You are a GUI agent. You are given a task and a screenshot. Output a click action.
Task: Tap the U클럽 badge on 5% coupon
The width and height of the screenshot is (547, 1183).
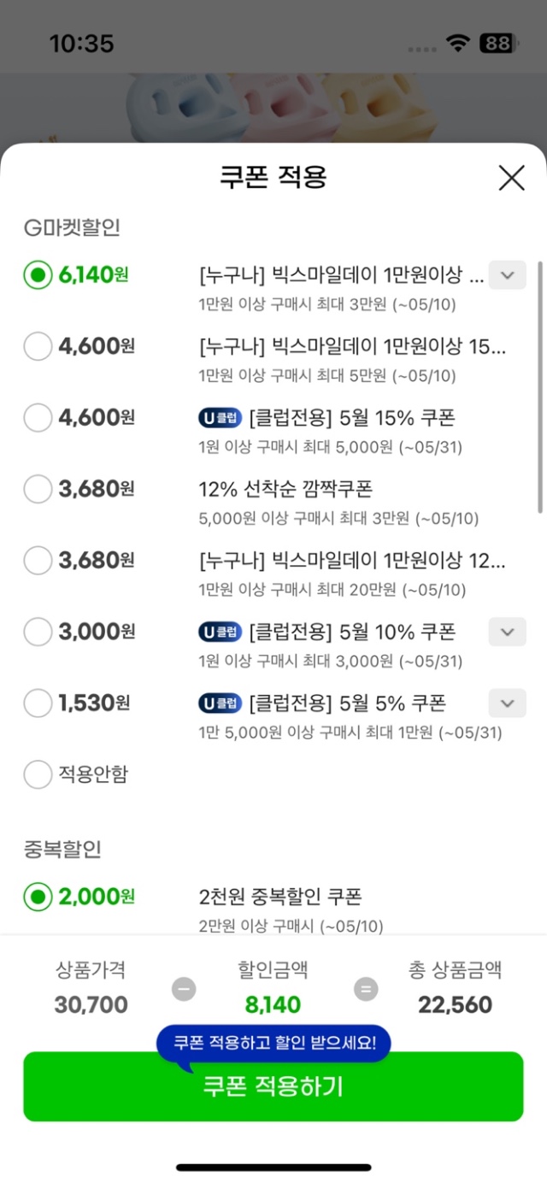click(220, 703)
